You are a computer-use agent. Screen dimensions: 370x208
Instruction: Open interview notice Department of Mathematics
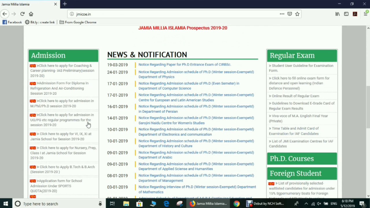[x=197, y=190]
